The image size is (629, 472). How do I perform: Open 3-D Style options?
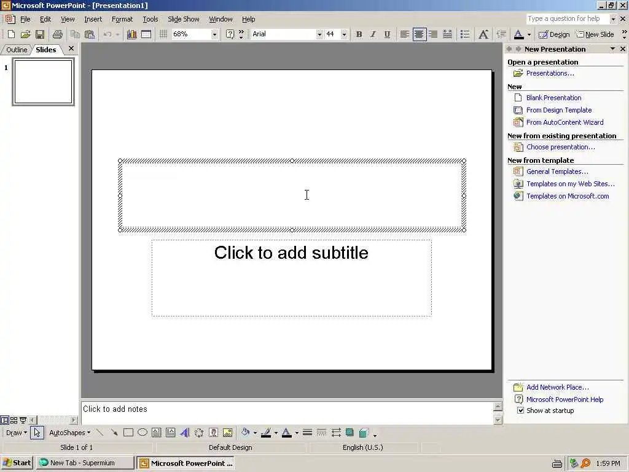364,432
